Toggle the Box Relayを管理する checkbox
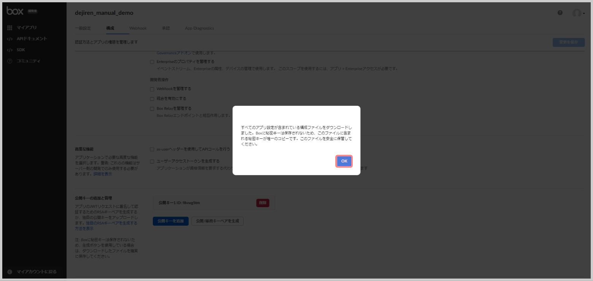593x281 pixels. tap(152, 109)
